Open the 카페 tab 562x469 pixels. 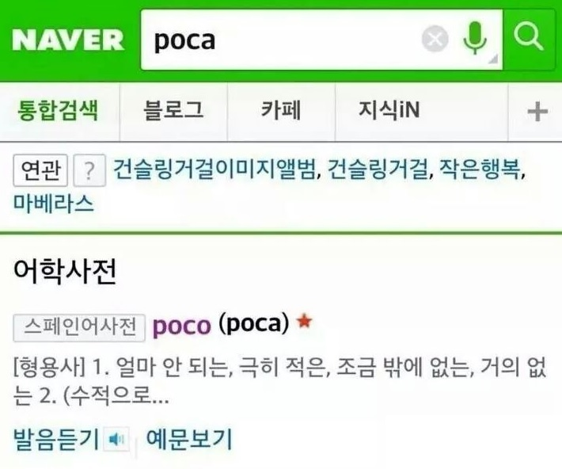tap(281, 110)
